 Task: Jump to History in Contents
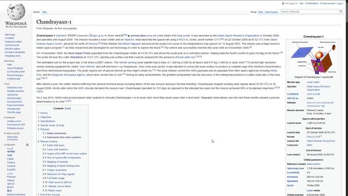pos(44,113)
